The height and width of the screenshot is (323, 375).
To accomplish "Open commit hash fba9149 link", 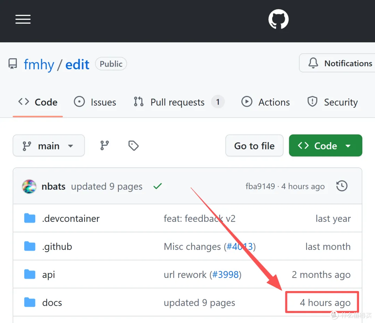I will [x=260, y=186].
